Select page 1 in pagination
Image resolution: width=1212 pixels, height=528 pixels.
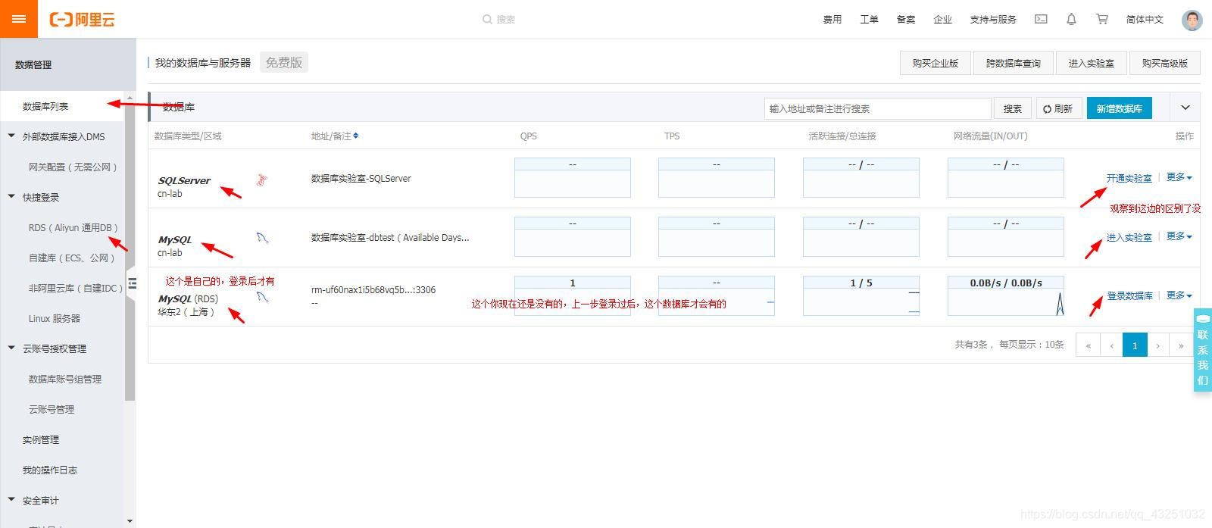click(x=1135, y=345)
